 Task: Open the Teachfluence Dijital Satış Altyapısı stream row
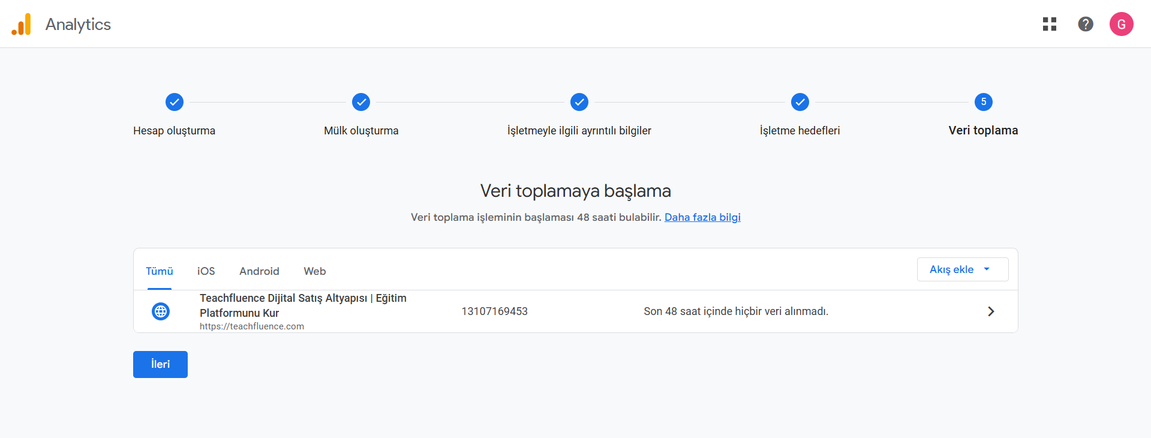coord(303,305)
